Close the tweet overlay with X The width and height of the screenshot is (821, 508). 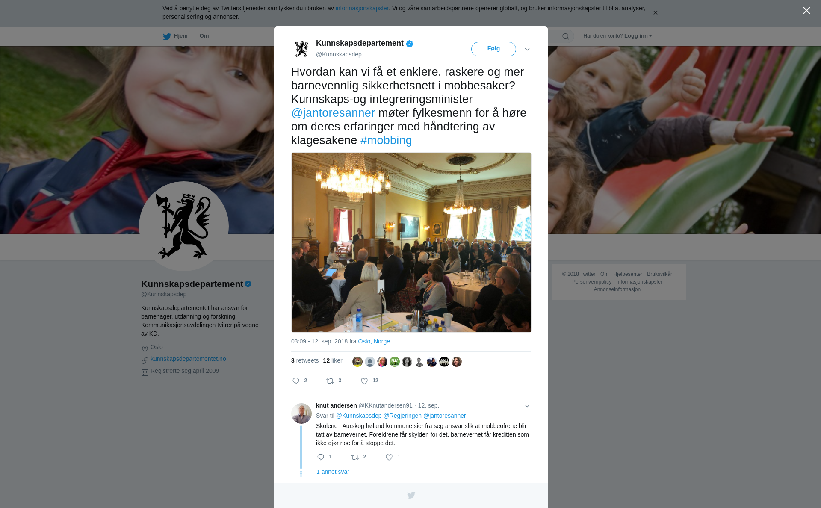click(x=806, y=11)
